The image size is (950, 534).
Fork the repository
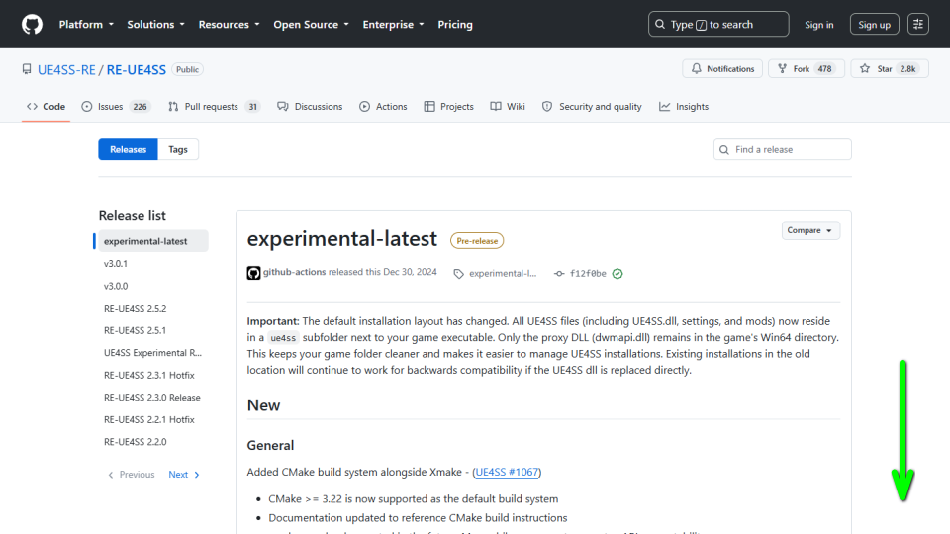(x=806, y=69)
